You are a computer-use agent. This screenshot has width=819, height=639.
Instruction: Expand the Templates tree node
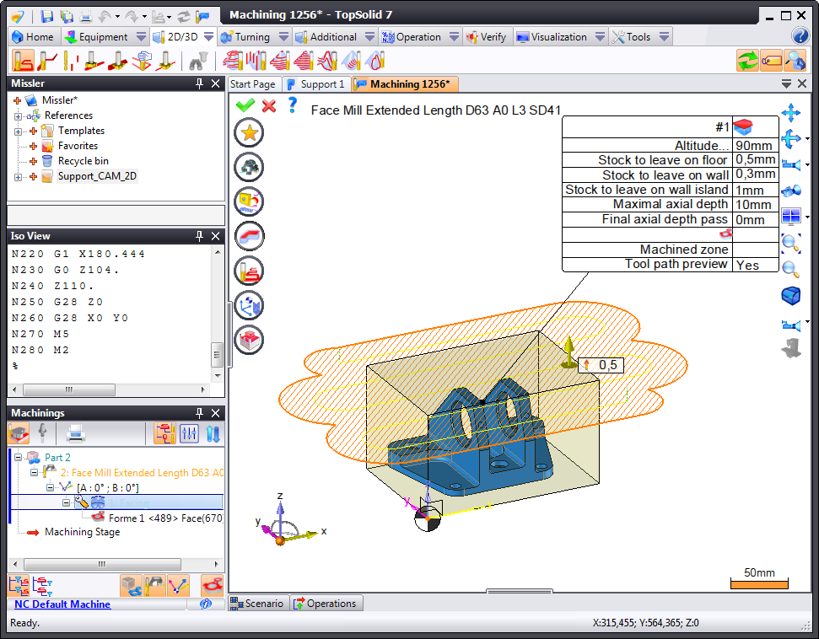pos(19,131)
